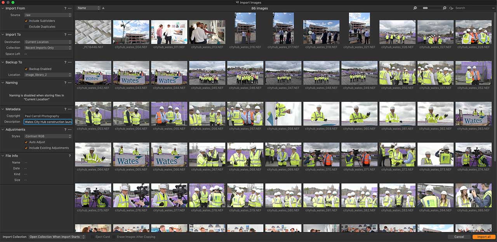Image resolution: width=497 pixels, height=242 pixels.
Task: Click the zoom-in thumbnails magnifier icon
Action: coord(445,8)
